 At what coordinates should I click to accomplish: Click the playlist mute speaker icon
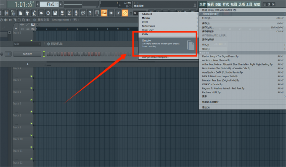(6, 20)
